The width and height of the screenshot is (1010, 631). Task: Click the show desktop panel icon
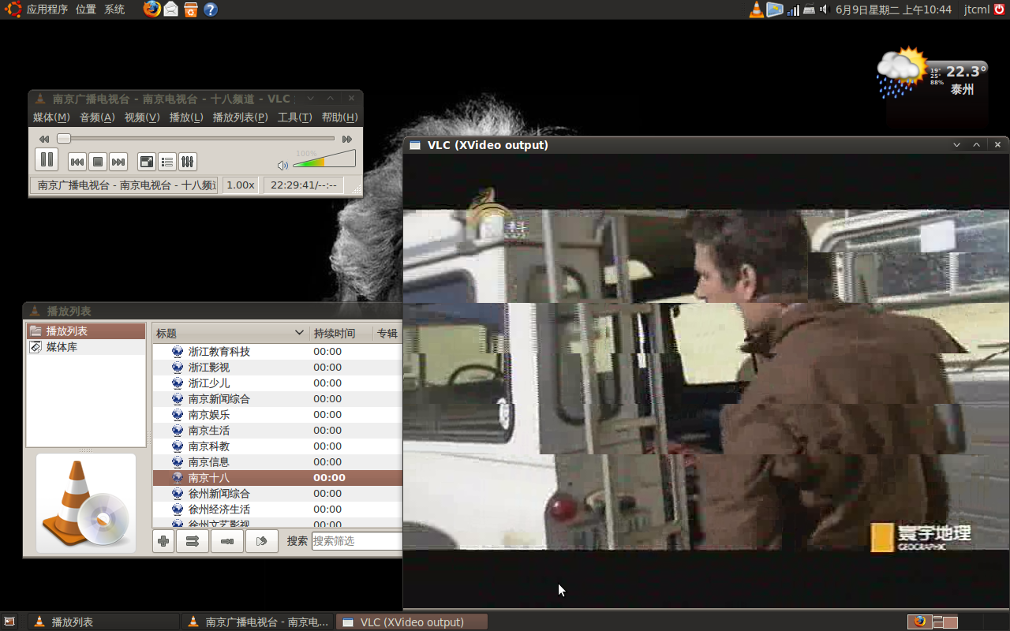pos(9,622)
